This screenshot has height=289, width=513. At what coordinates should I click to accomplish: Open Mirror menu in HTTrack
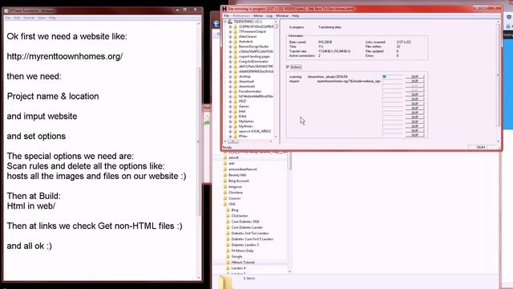(x=258, y=16)
